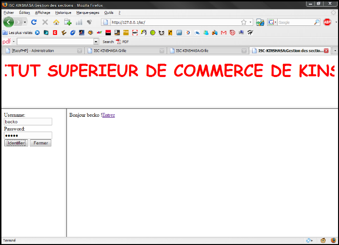Open the Édition menu
This screenshot has width=339, height=245.
point(24,12)
